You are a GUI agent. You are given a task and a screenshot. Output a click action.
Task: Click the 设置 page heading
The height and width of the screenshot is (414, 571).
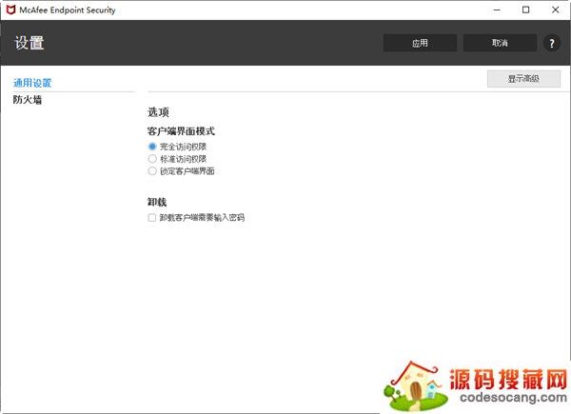pos(30,43)
